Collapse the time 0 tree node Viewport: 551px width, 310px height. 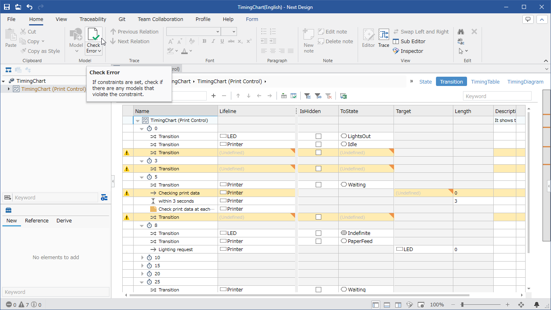coord(142,128)
